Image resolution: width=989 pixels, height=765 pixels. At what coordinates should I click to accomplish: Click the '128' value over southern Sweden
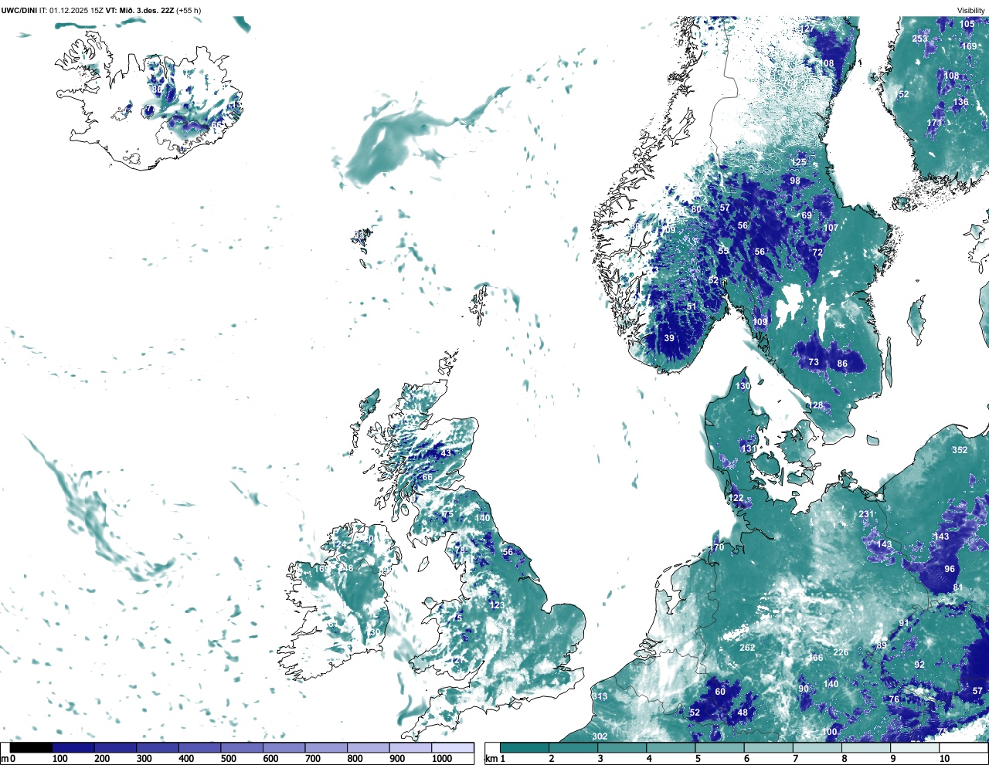(x=816, y=405)
